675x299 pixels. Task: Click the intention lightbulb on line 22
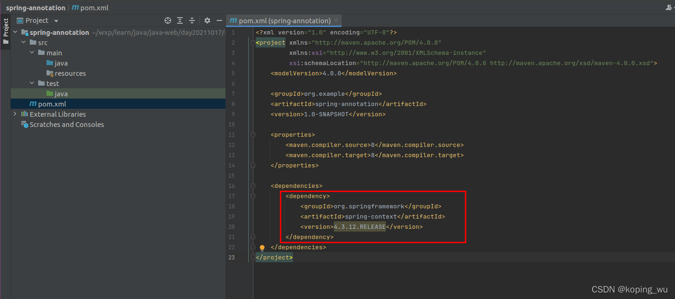[x=262, y=248]
